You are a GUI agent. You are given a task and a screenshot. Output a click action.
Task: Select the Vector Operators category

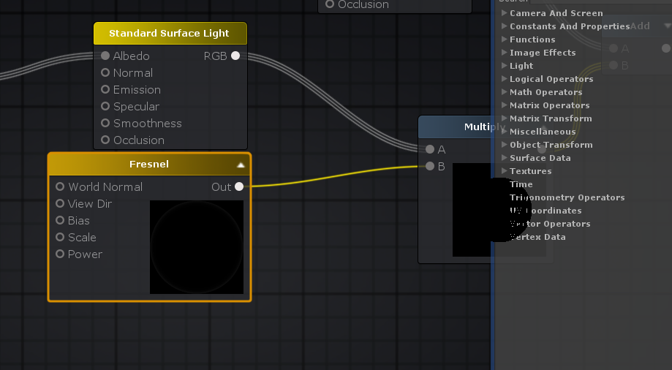[x=550, y=224]
